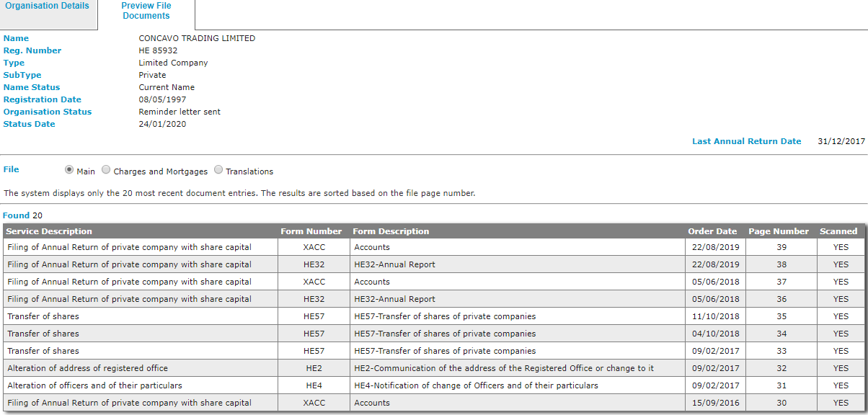Image resolution: width=868 pixels, height=415 pixels.
Task: Click the Last Annual Return Date label
Action: point(746,141)
